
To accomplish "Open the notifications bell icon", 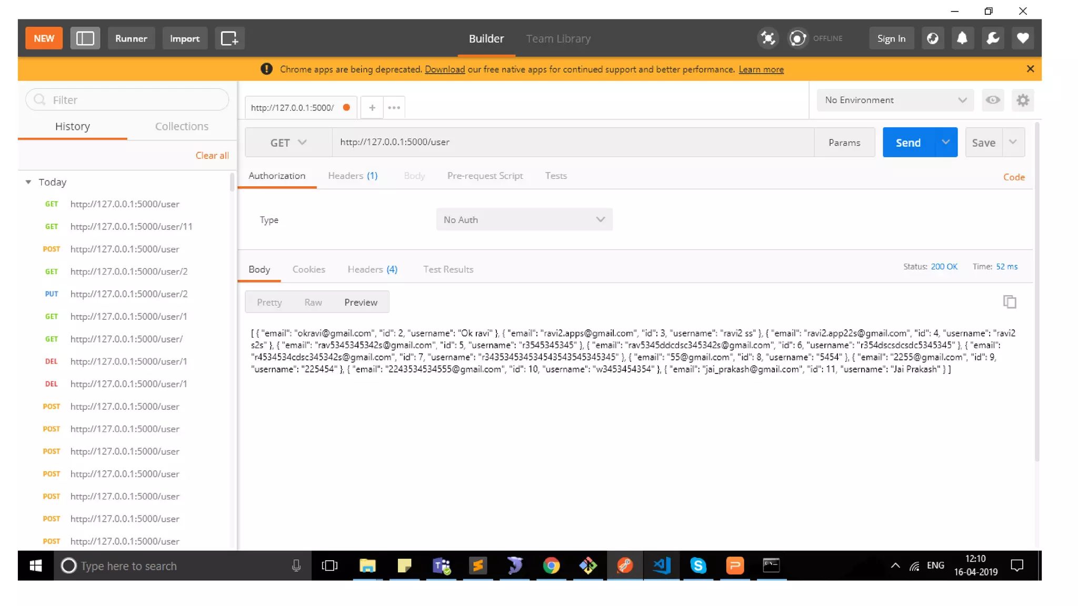I will click(962, 38).
